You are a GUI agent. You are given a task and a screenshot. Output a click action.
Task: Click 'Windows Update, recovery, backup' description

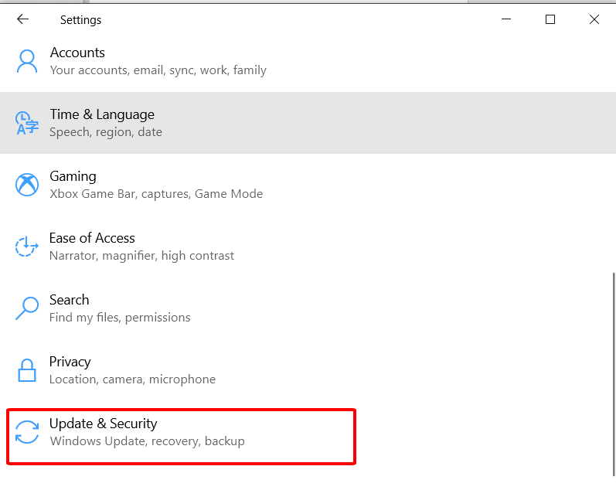pyautogui.click(x=148, y=441)
